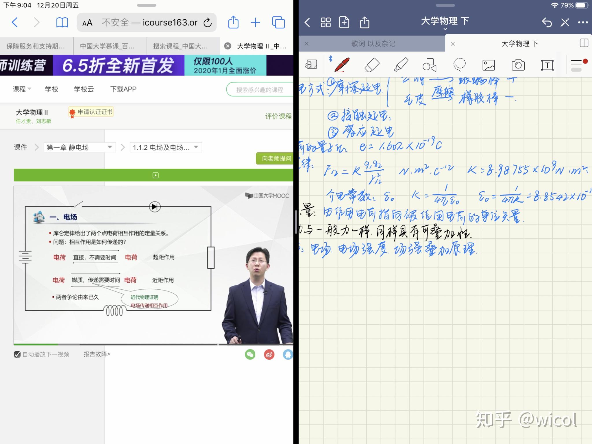Expand the 1.1.2 电场及电场 lesson dropdown
The image size is (592, 444).
[166, 147]
